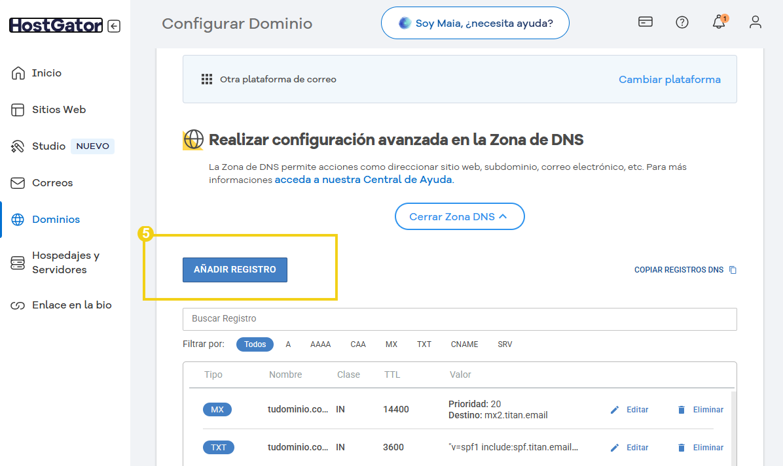Open Correos in the sidebar
This screenshot has height=466, width=783.
click(52, 183)
